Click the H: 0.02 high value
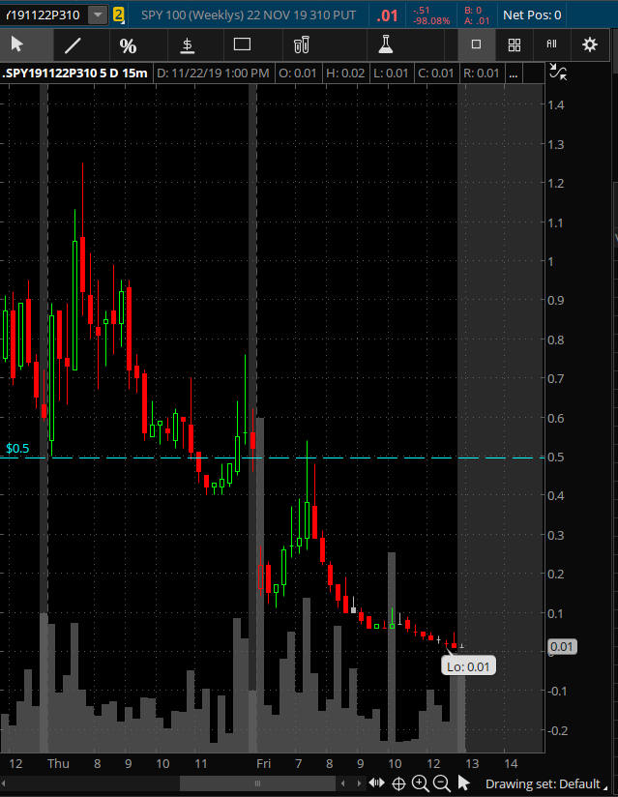Screen dimensions: 618x797 point(345,74)
